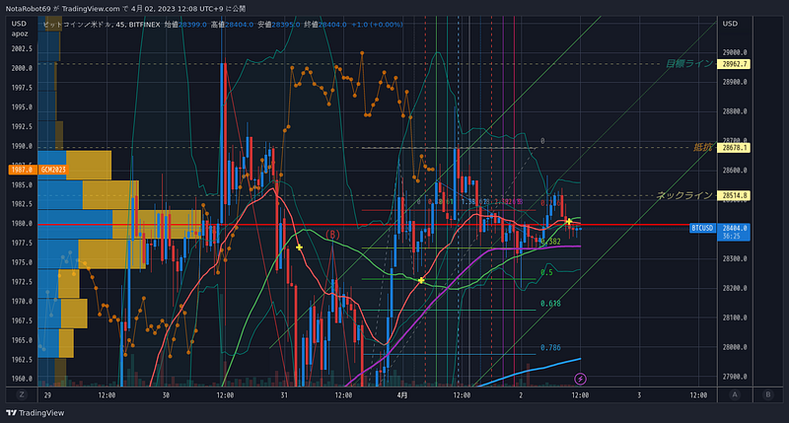Select the 0.786 Fibonacci level label
The height and width of the screenshot is (423, 789).
click(550, 347)
